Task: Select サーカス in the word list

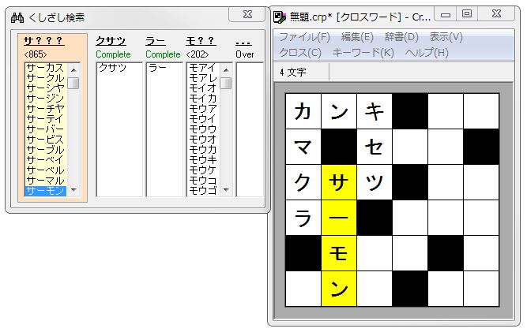Action: [x=45, y=68]
